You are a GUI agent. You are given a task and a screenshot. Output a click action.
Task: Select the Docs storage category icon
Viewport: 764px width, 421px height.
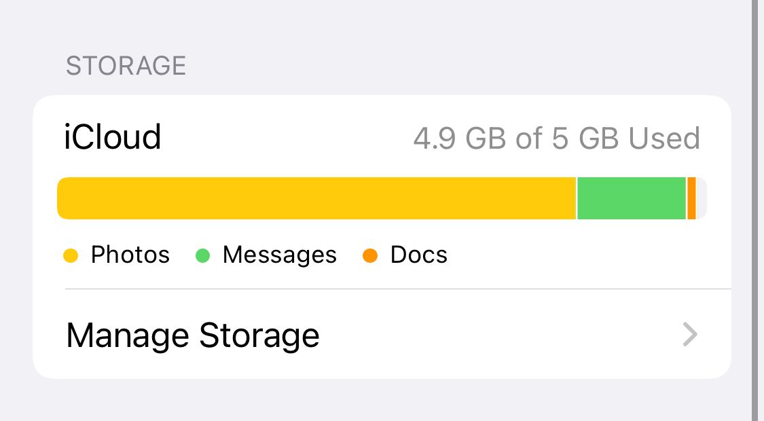point(369,255)
